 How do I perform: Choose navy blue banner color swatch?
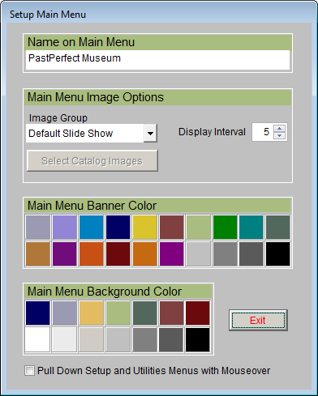click(118, 228)
